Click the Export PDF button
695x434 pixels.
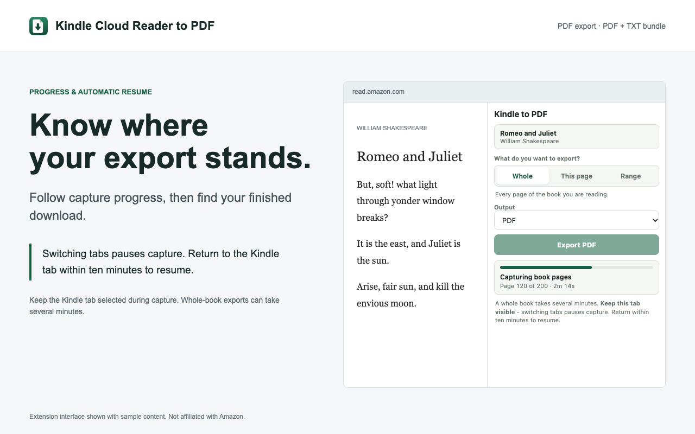(x=577, y=245)
